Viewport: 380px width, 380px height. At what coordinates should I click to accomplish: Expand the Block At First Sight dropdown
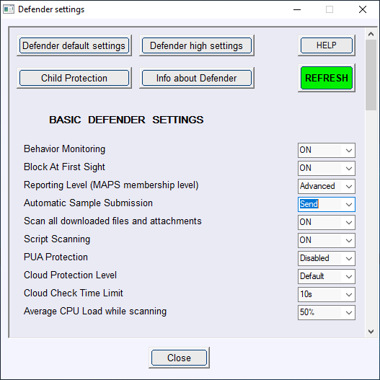pos(327,168)
